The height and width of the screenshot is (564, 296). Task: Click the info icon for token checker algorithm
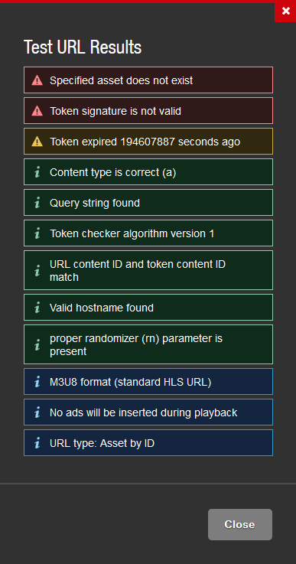point(37,233)
